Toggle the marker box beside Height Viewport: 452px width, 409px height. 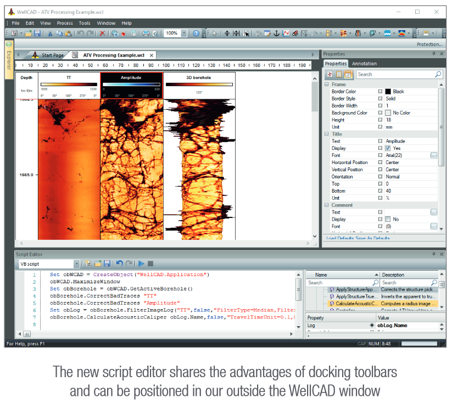380,120
